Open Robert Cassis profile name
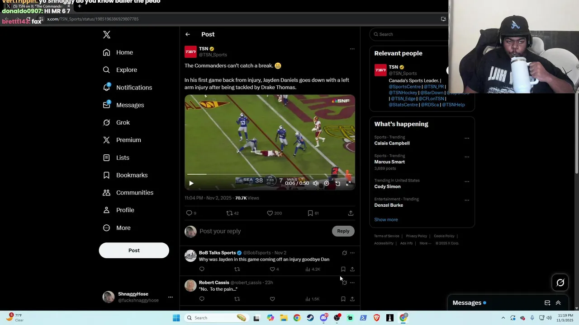Screen dimensions: 579x325 (214, 283)
